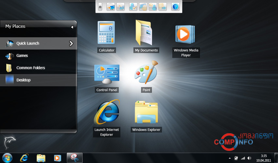
Task: Click the document transfer arrow toolbar icon
Action: 163,7
